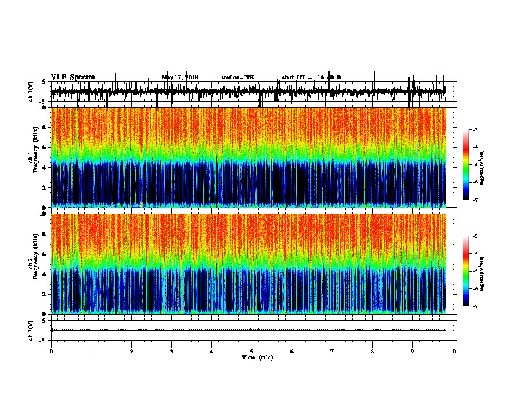Image resolution: width=510 pixels, height=394 pixels.
Task: Click the "-3" label on ch.2 color bar
Action: pos(475,236)
